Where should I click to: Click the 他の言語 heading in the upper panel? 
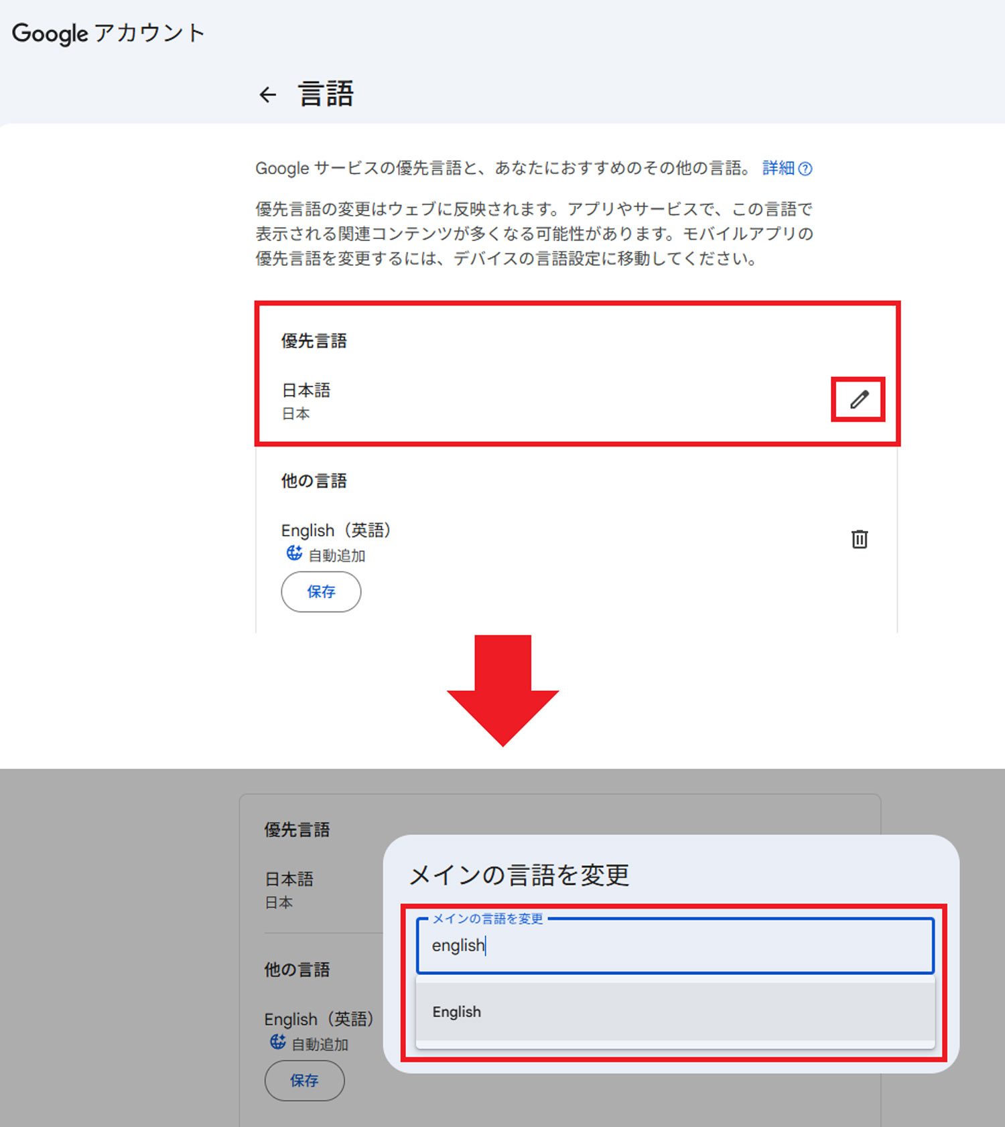pos(314,481)
